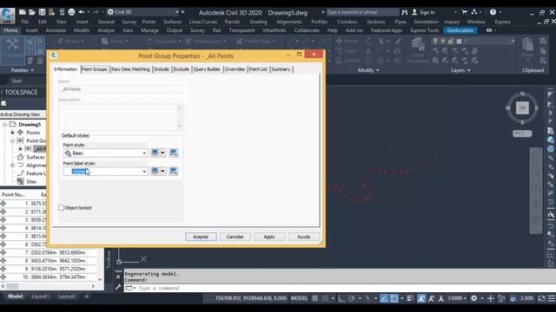Open dropdown arrow next to label style edit icon
556x312 pixels.
pyautogui.click(x=162, y=172)
